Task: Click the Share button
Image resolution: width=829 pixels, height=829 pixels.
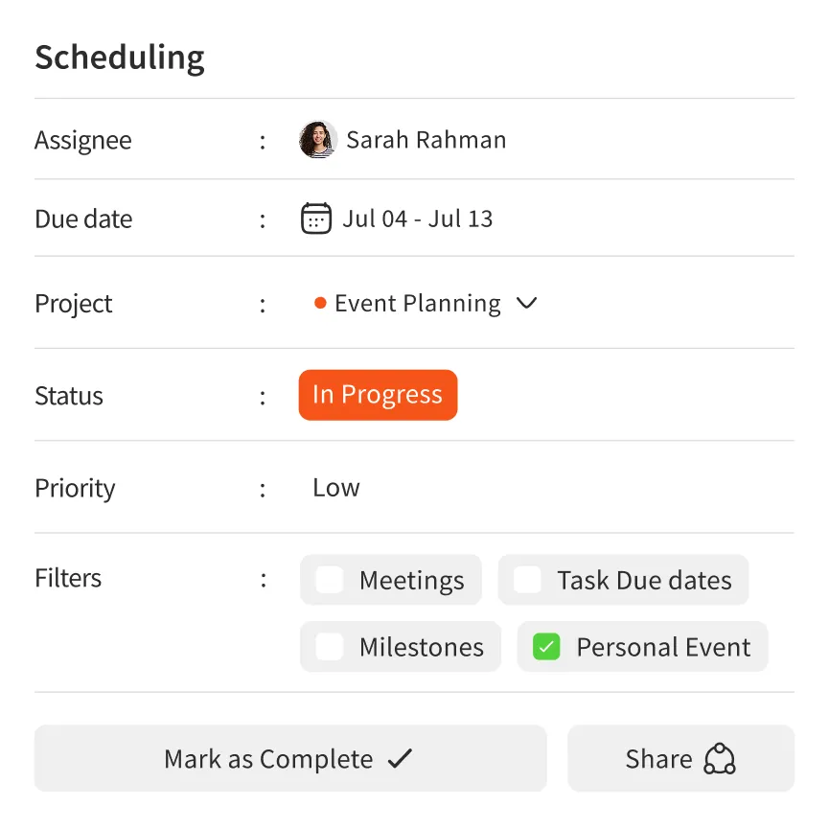Action: click(680, 758)
